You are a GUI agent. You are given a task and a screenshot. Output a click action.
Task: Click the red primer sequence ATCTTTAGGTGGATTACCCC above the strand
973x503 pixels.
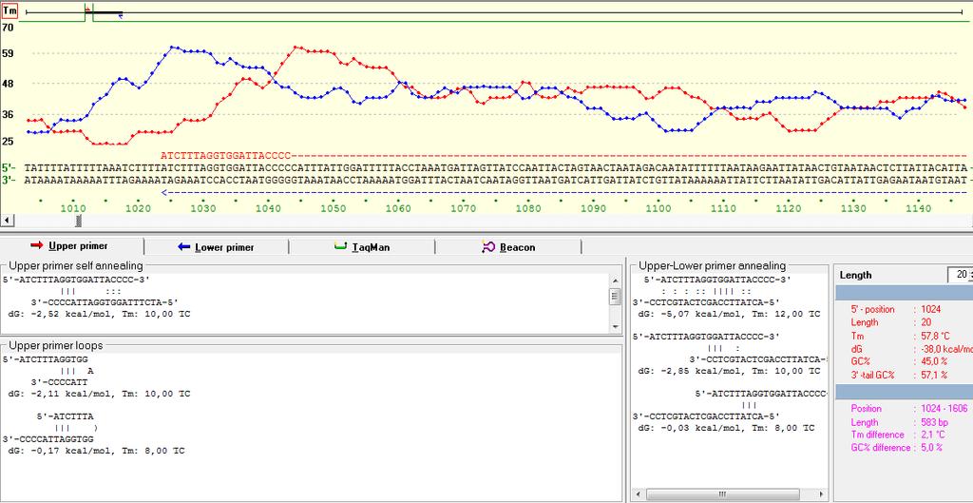226,155
